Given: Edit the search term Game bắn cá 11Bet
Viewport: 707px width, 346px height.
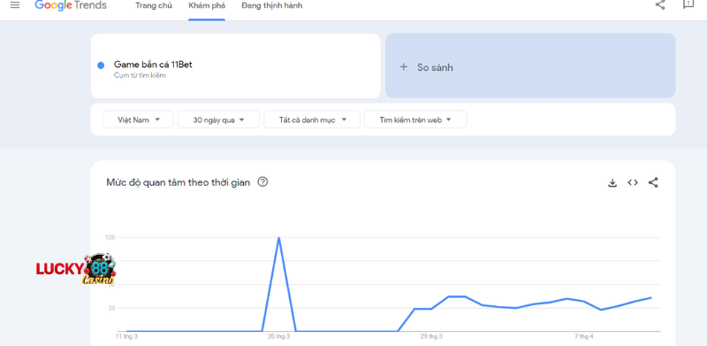Looking at the screenshot, I should [153, 65].
